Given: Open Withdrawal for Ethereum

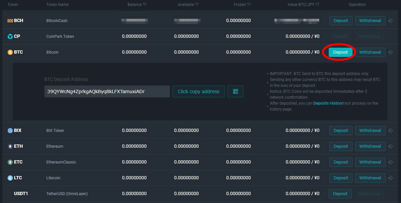Looking at the screenshot, I should 370,146.
